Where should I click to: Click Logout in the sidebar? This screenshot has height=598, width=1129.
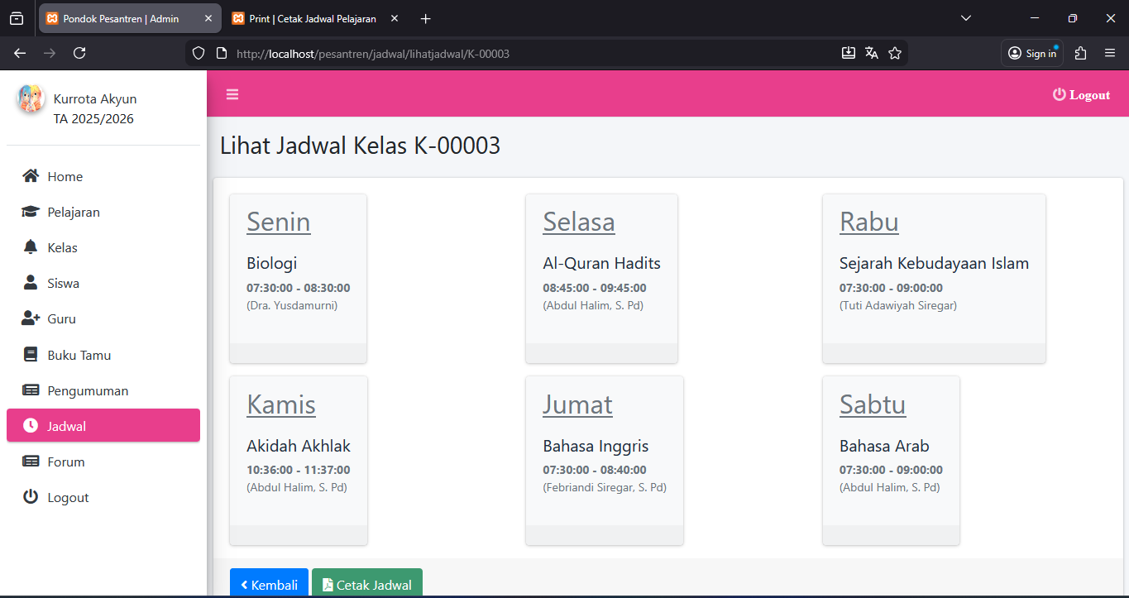tap(68, 497)
